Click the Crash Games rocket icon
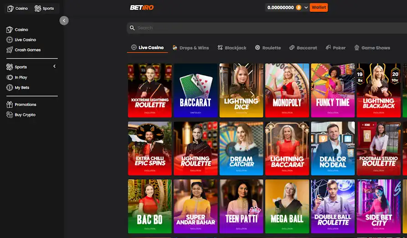This screenshot has width=407, height=238. click(x=10, y=50)
